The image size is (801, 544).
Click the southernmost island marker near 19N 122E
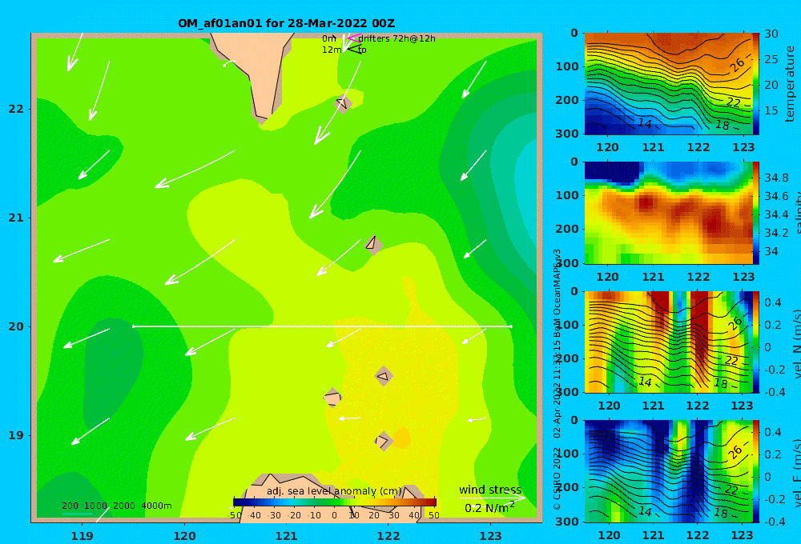coord(383,441)
